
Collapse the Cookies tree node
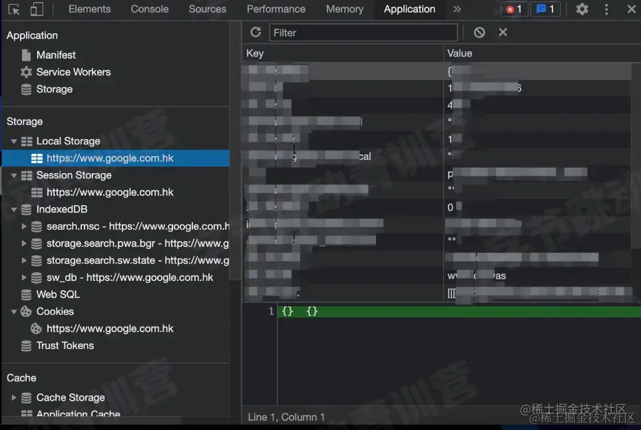pyautogui.click(x=14, y=312)
